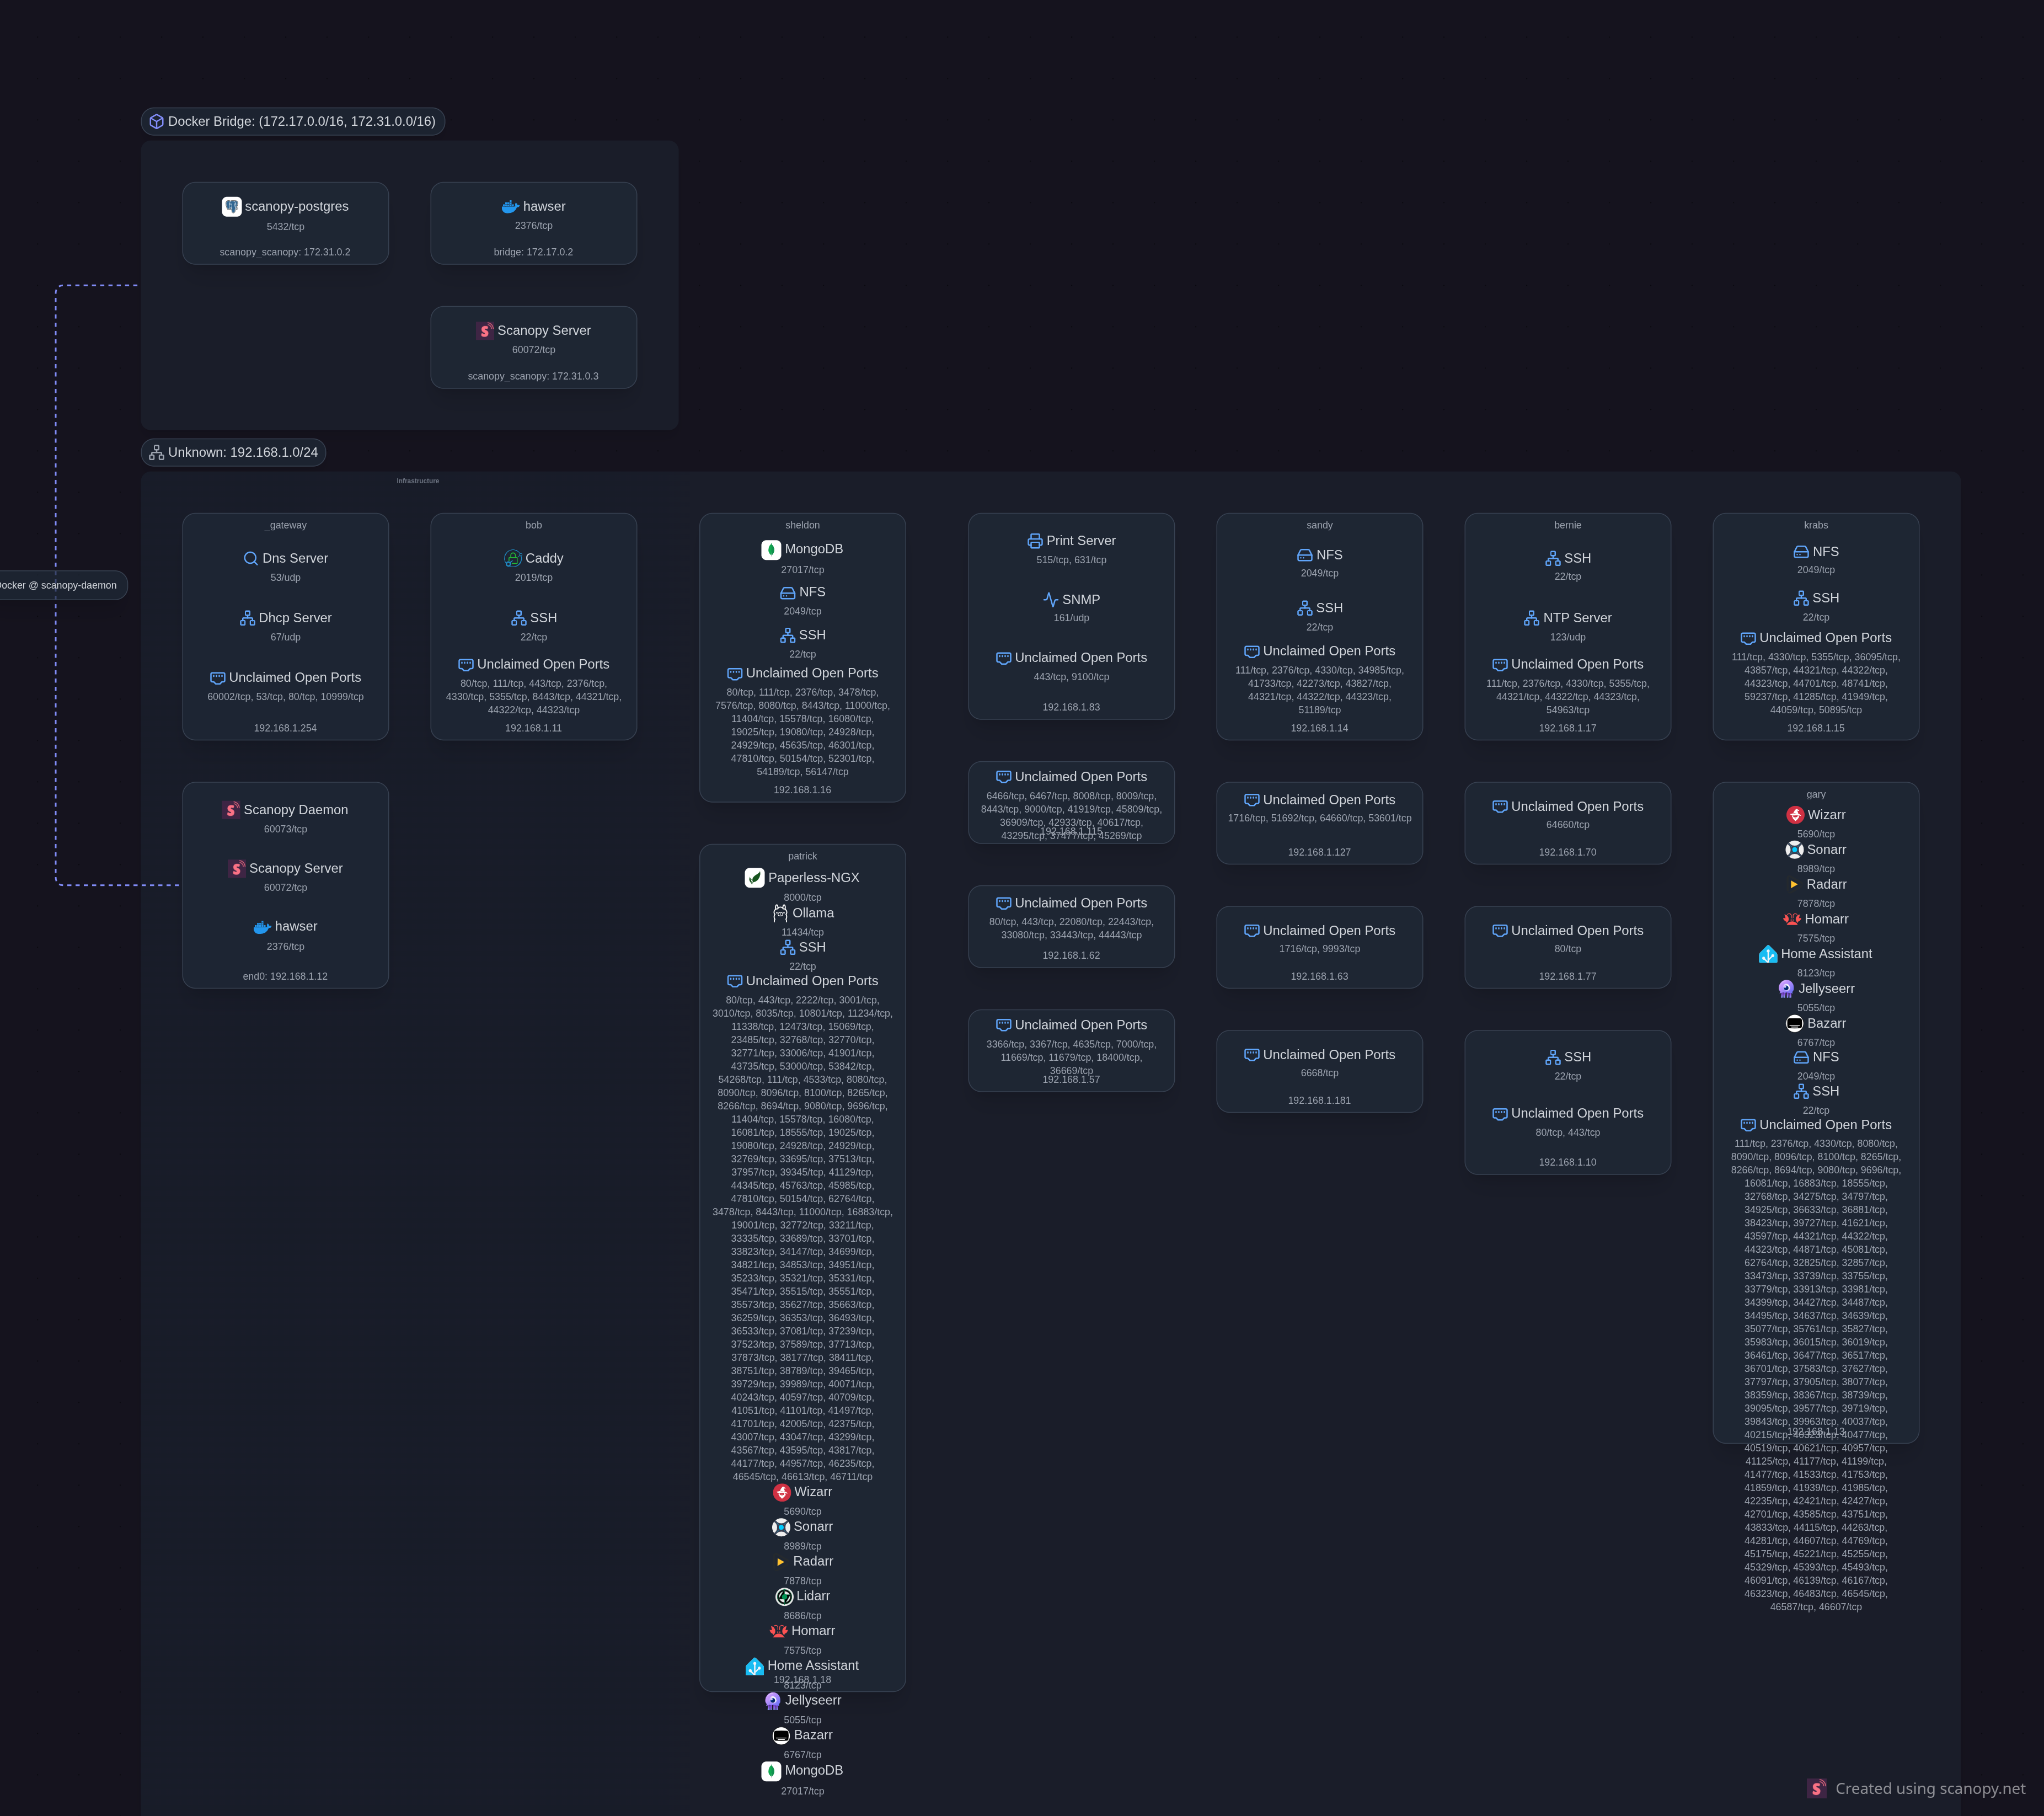Click the Dns Server magnifier icon on gateway
Image resolution: width=2044 pixels, height=1816 pixels.
pyautogui.click(x=251, y=558)
